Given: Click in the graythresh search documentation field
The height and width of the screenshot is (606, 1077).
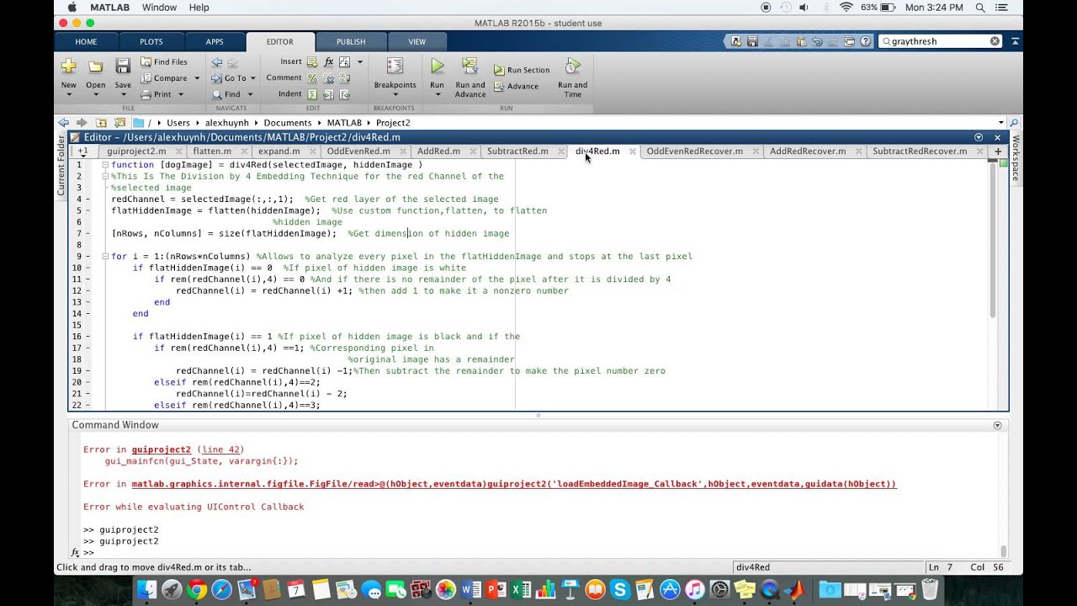Looking at the screenshot, I should [x=938, y=41].
